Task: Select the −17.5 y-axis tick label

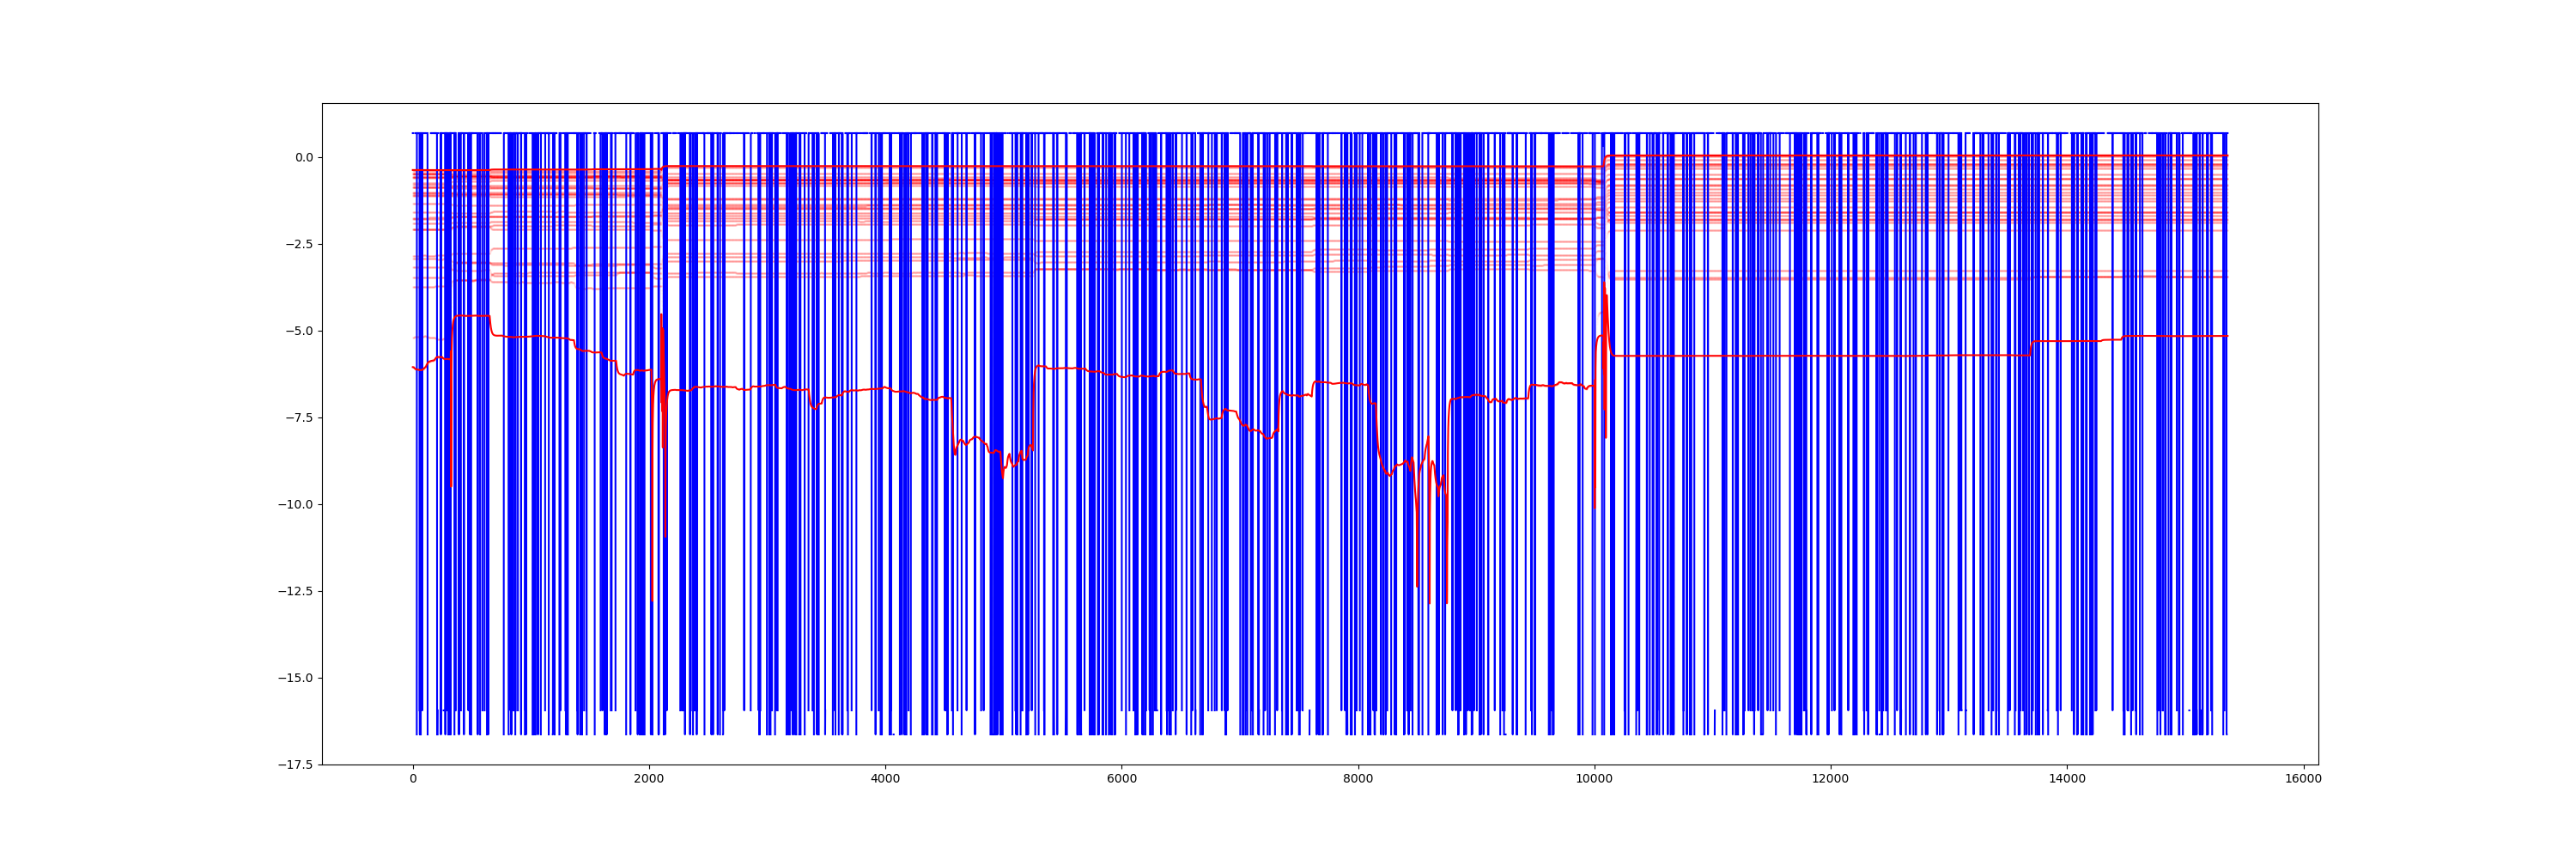Action: coord(295,764)
